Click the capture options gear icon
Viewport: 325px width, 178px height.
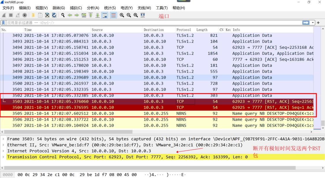pyautogui.click(x=25, y=15)
